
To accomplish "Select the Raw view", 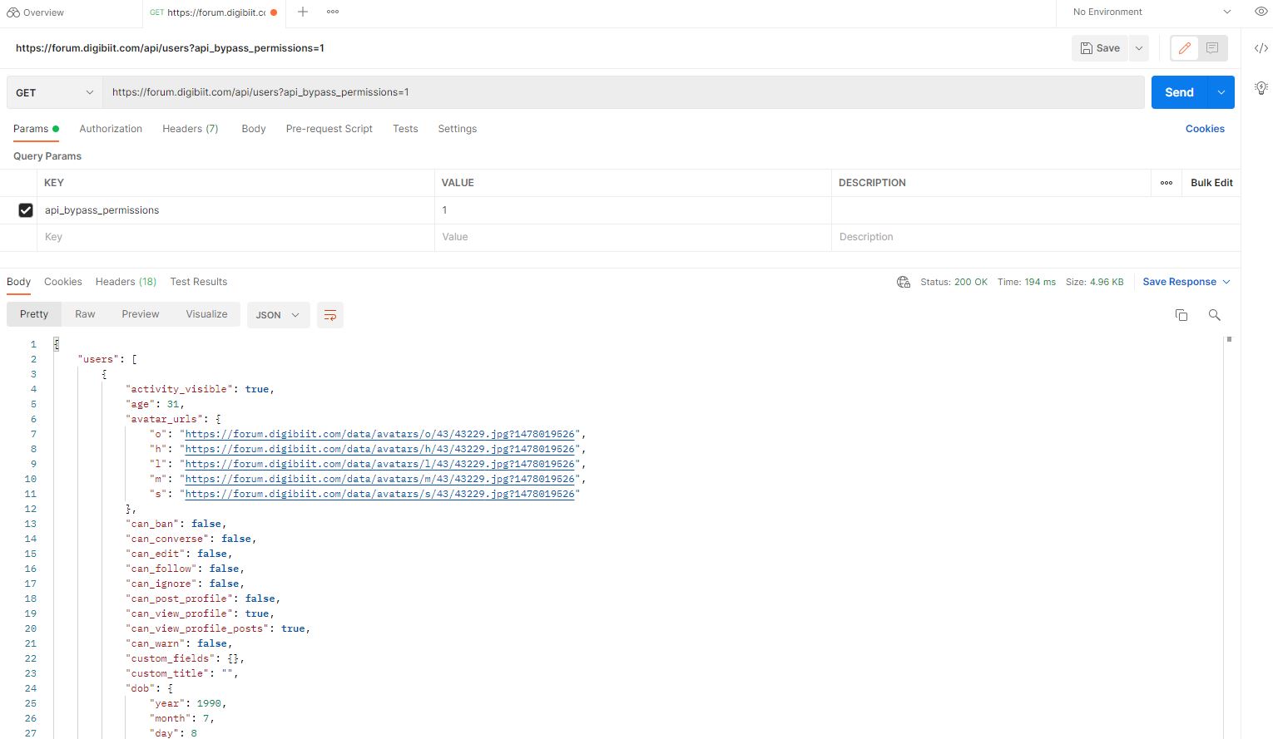I will pyautogui.click(x=85, y=314).
